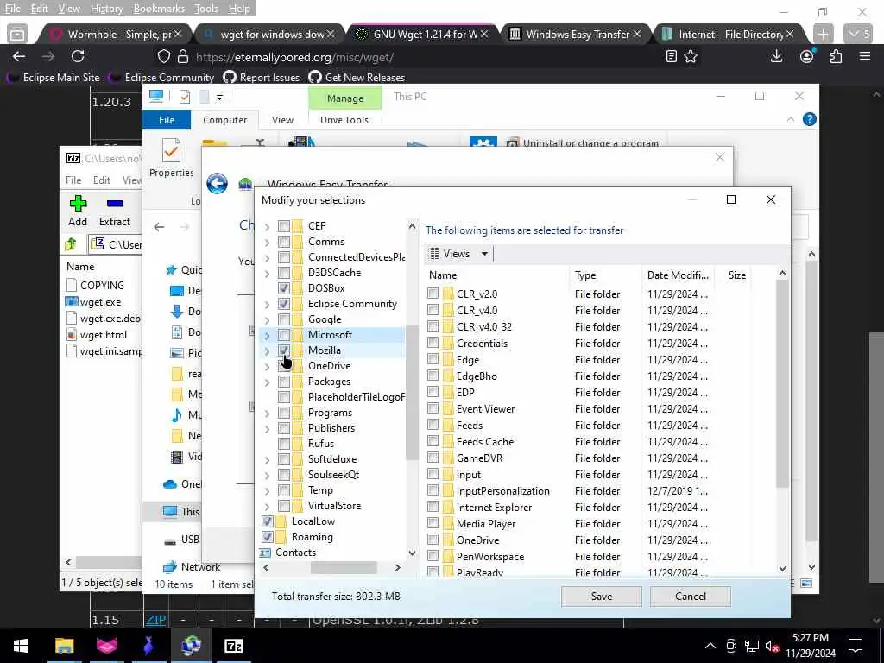The height and width of the screenshot is (663, 884).
Task: Show hidden tray icons chevron
Action: [x=710, y=646]
